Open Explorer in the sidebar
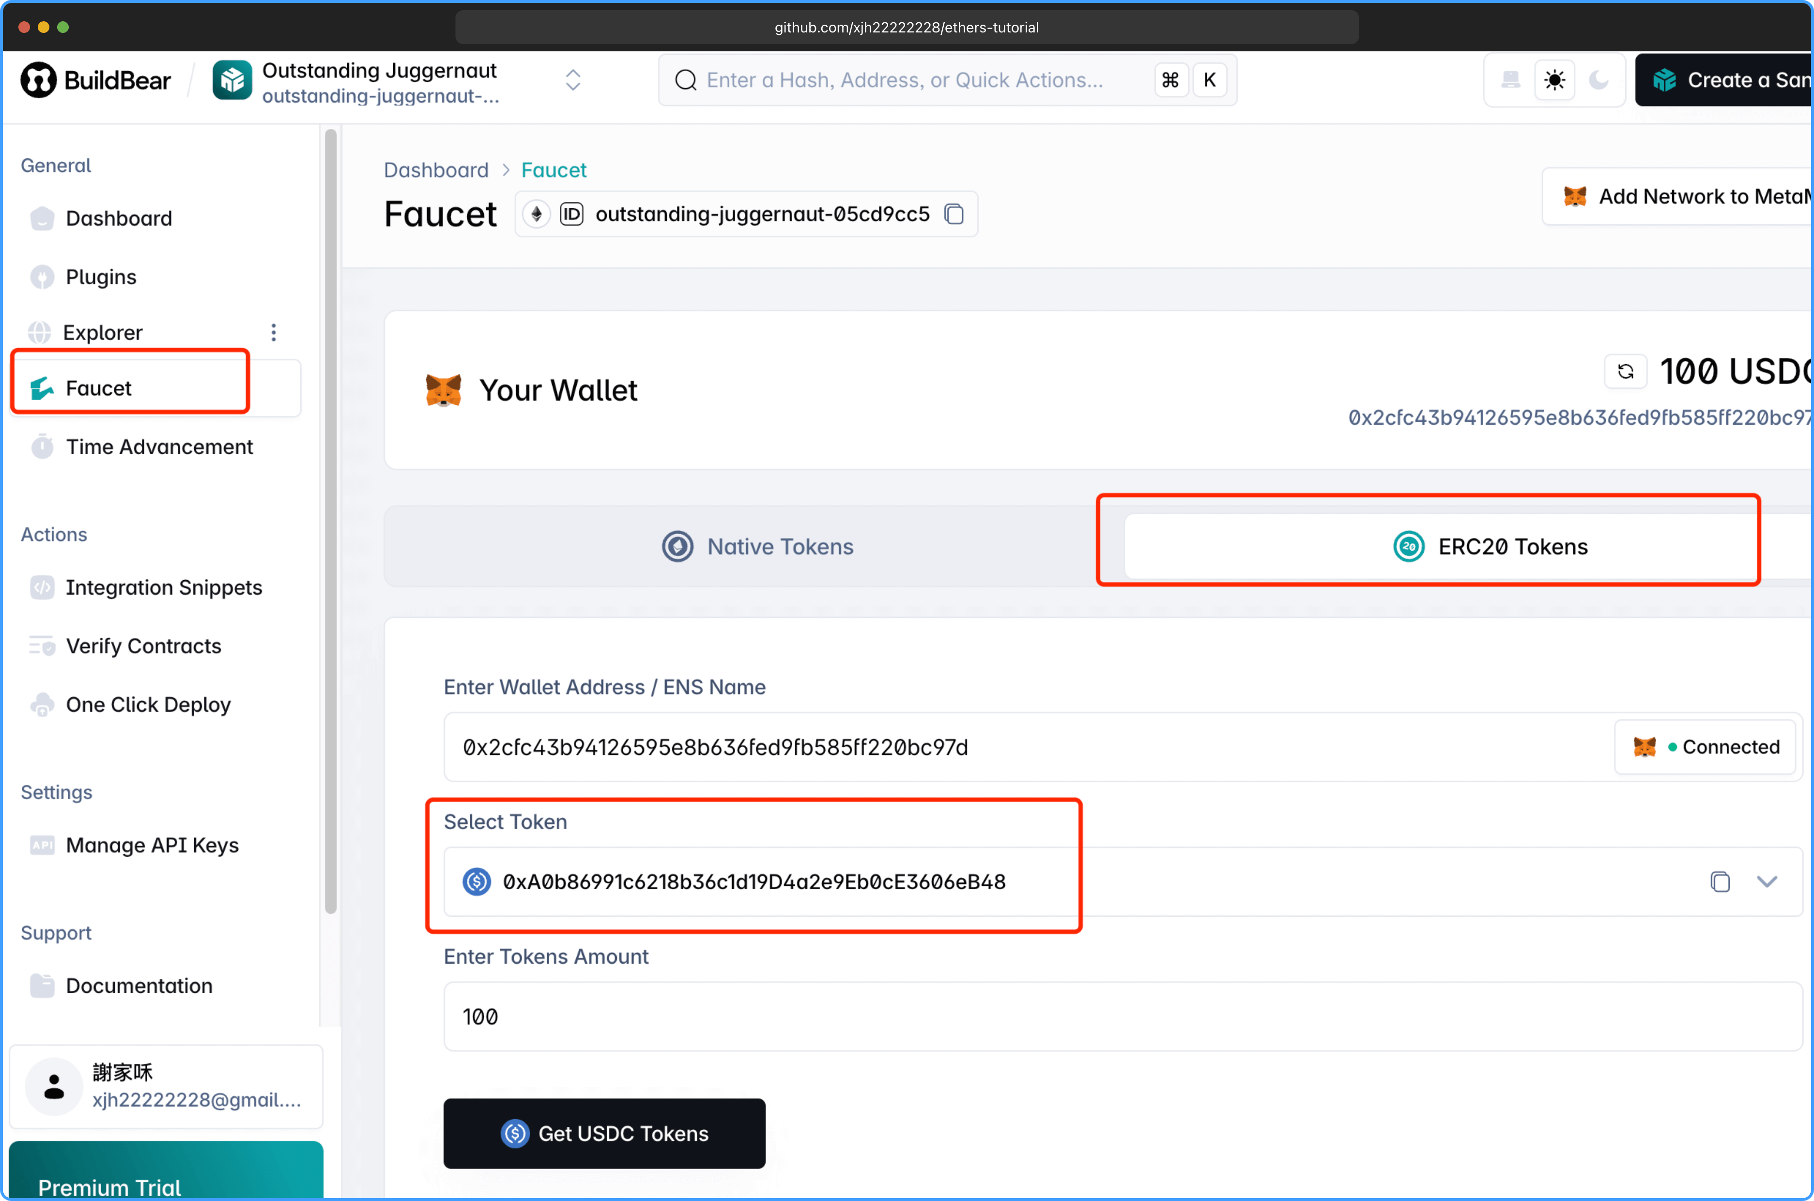1814x1201 pixels. click(x=103, y=332)
